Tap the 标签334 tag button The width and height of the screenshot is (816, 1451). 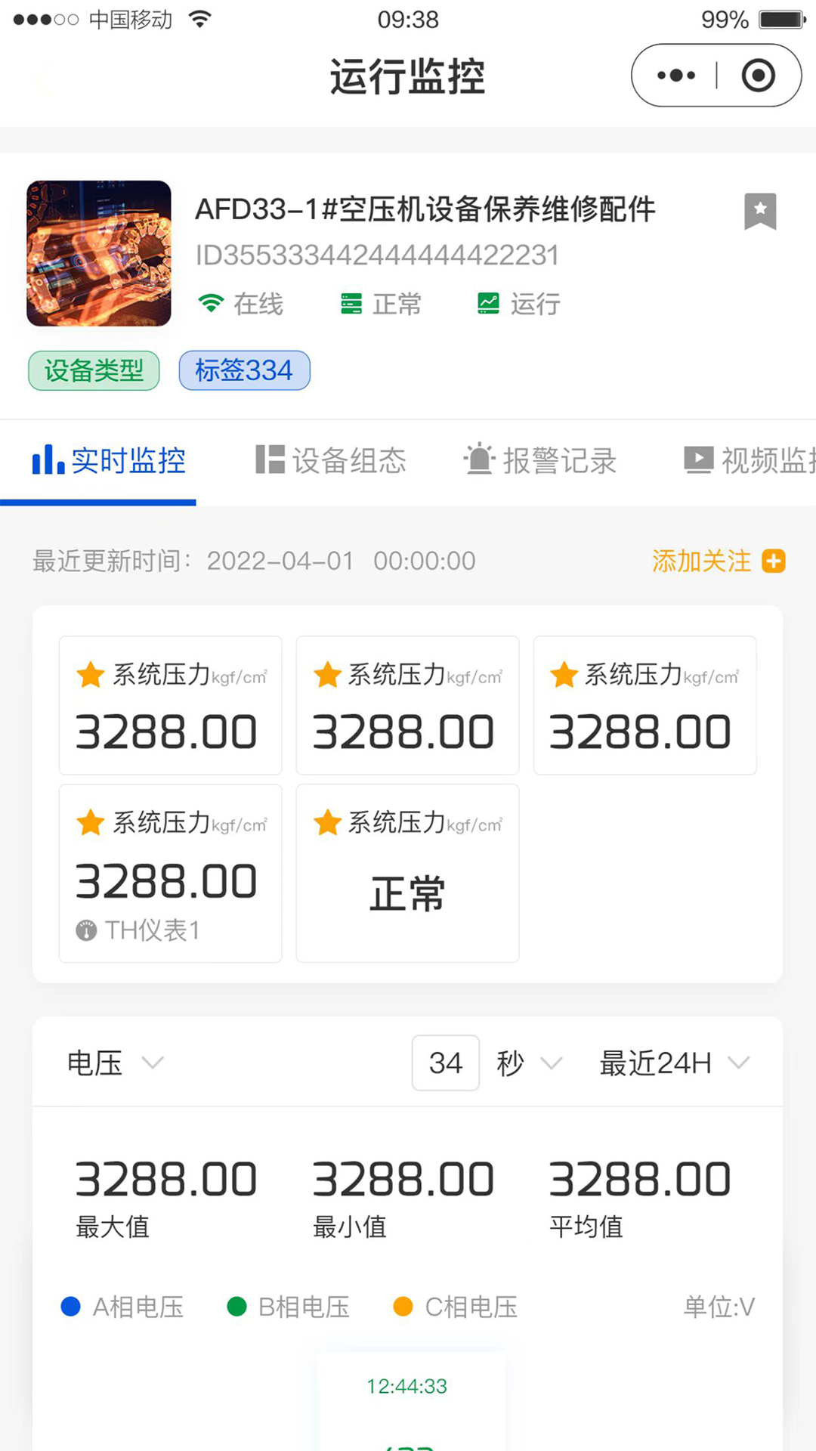[244, 370]
